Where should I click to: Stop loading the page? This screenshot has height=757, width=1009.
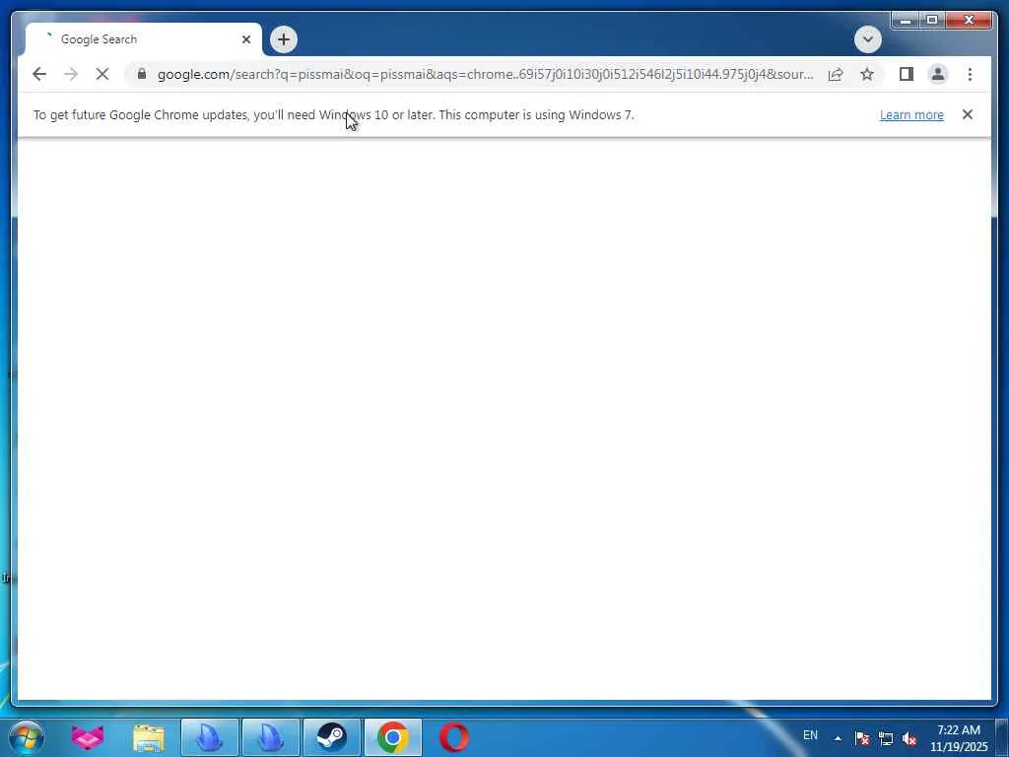tap(102, 74)
